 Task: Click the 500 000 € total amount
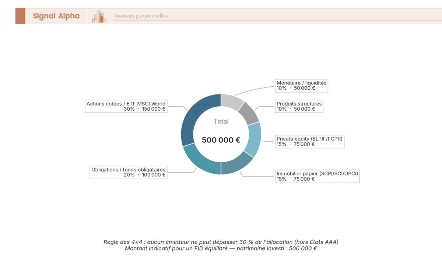pos(221,140)
